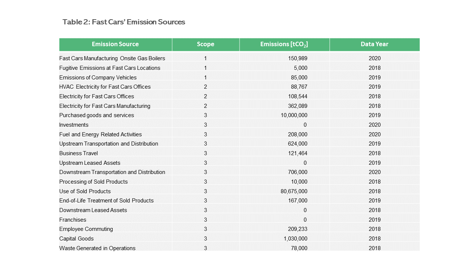
Task: Click emissions value 624,000
Action: coord(298,144)
